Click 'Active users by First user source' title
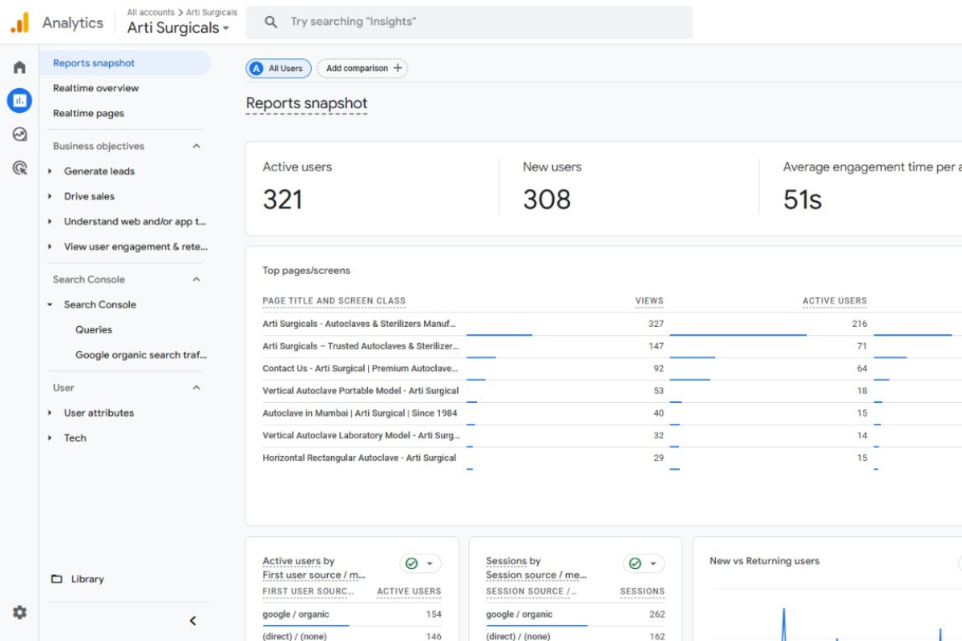Viewport: 962px width, 641px height. (314, 568)
